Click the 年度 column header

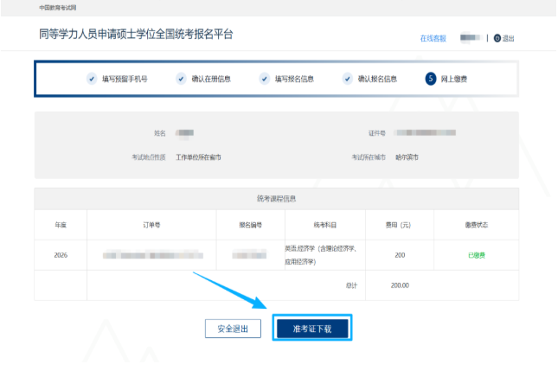61,225
